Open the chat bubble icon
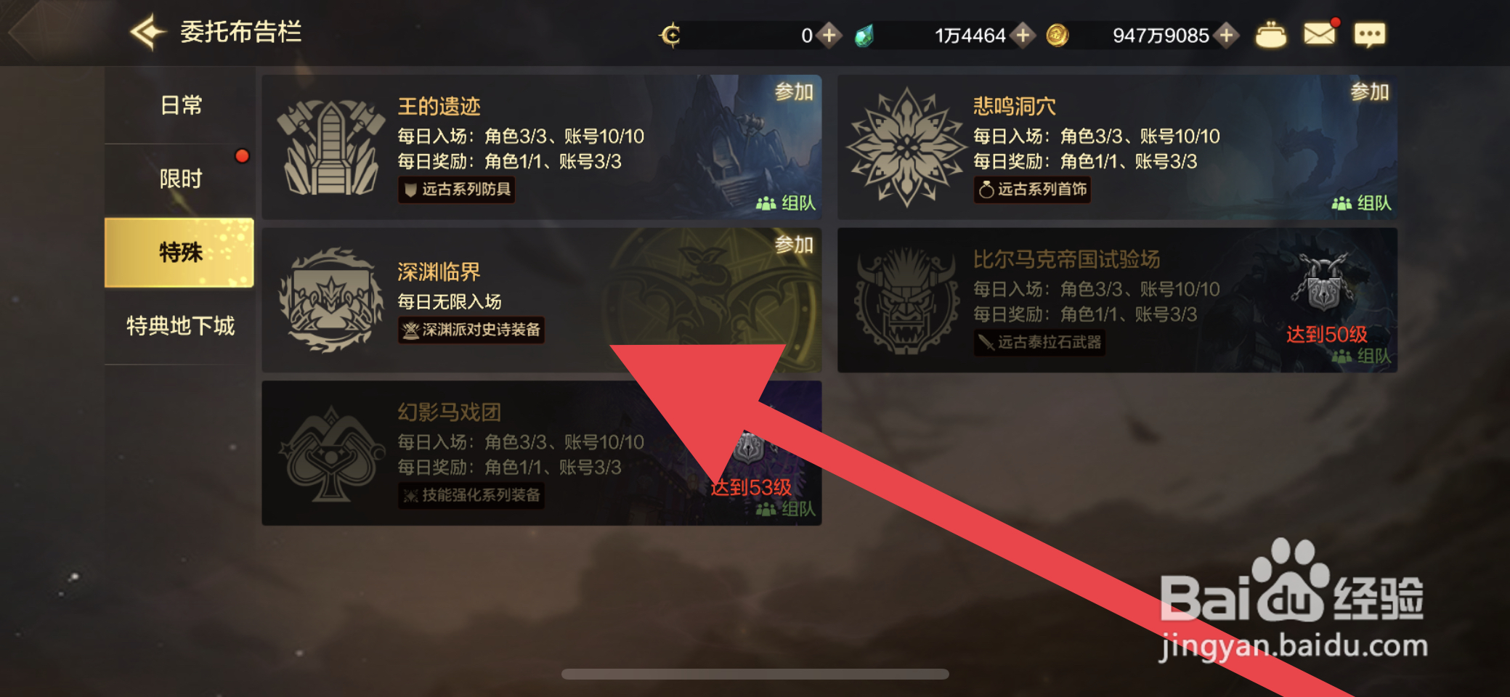Image resolution: width=1510 pixels, height=697 pixels. (x=1369, y=34)
